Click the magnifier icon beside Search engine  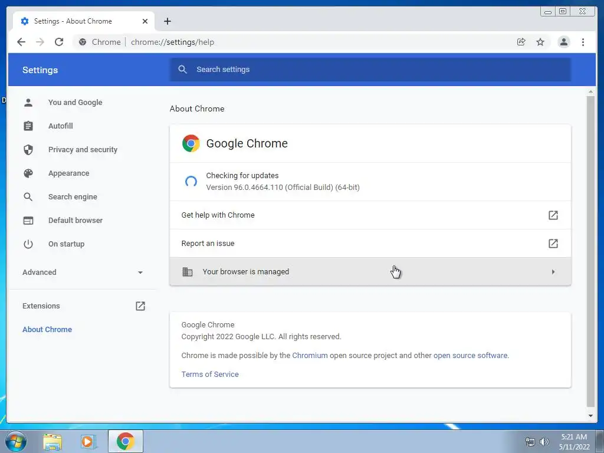(x=28, y=197)
